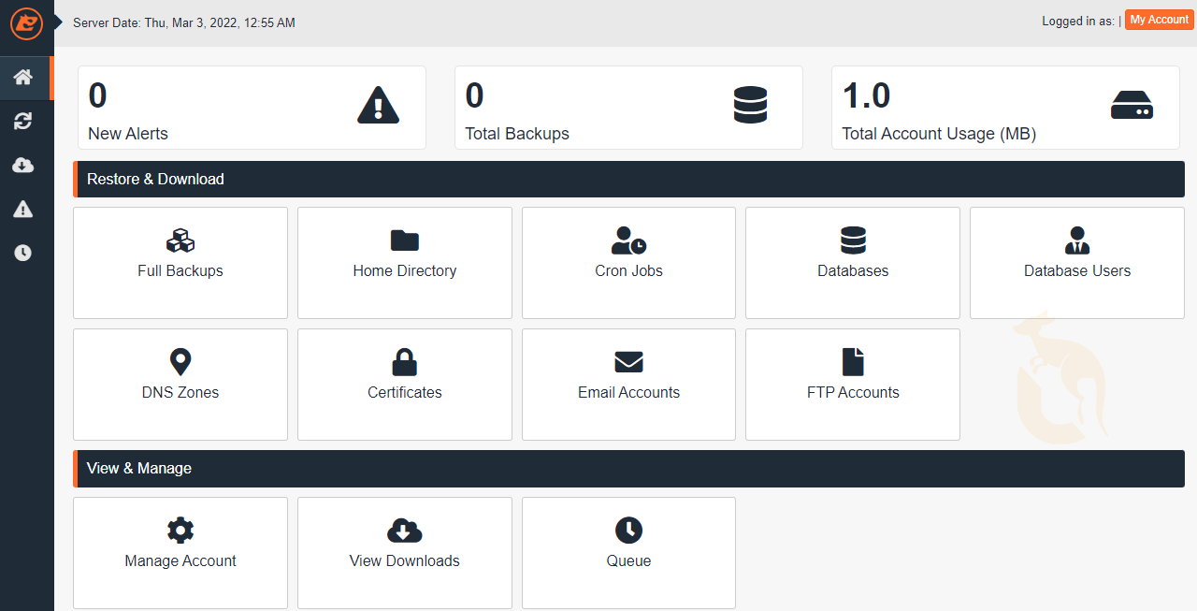This screenshot has width=1197, height=611.
Task: Open the Home Directory tile
Action: tap(404, 263)
